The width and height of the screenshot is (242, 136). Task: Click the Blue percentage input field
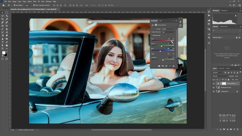tap(169, 49)
